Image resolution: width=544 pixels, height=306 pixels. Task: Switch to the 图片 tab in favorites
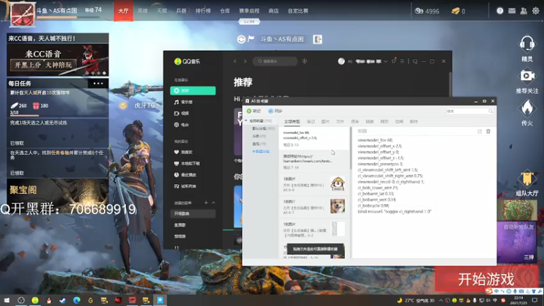(325, 122)
